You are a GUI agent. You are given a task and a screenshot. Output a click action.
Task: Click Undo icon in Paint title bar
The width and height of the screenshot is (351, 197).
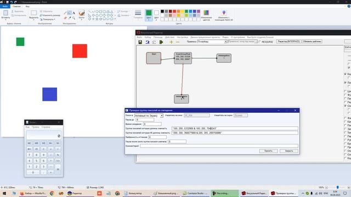[x=11, y=2]
